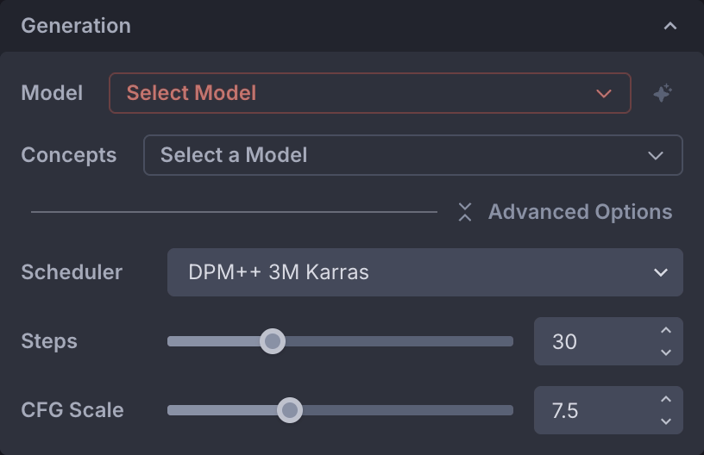Image resolution: width=704 pixels, height=455 pixels.
Task: Click the Advanced Options collapse icon
Action: point(465,212)
